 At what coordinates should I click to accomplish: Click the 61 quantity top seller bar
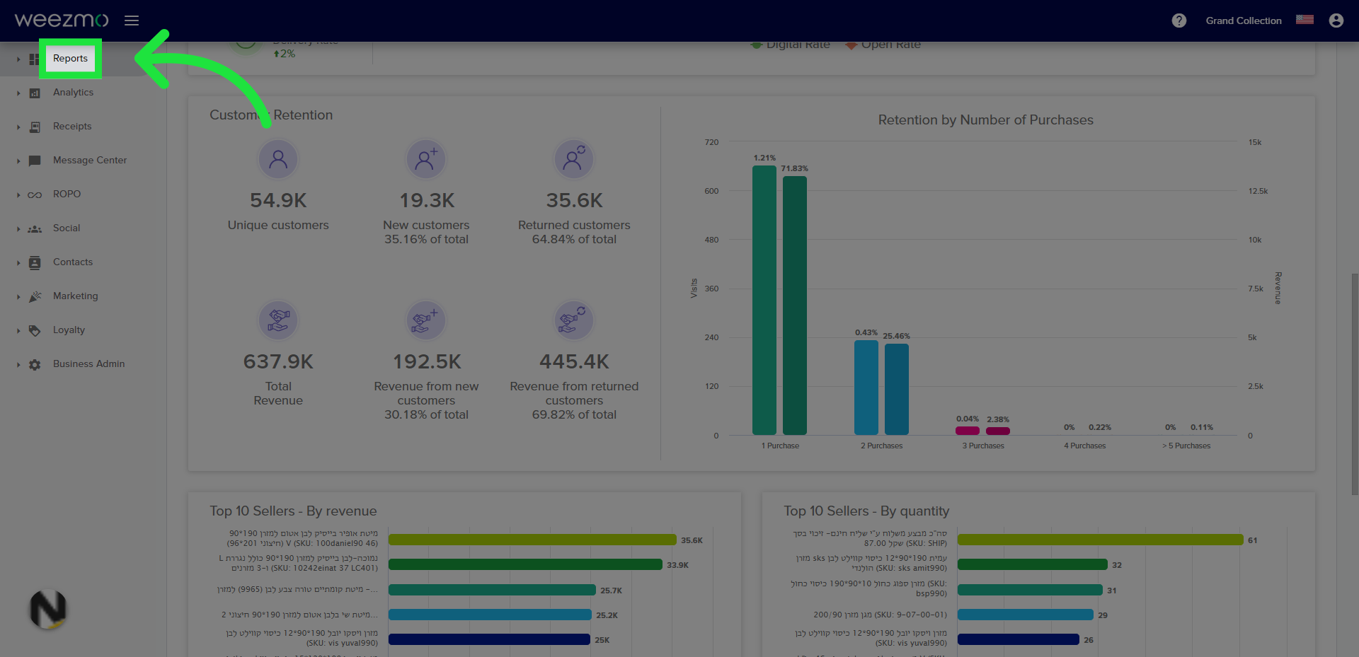1101,540
